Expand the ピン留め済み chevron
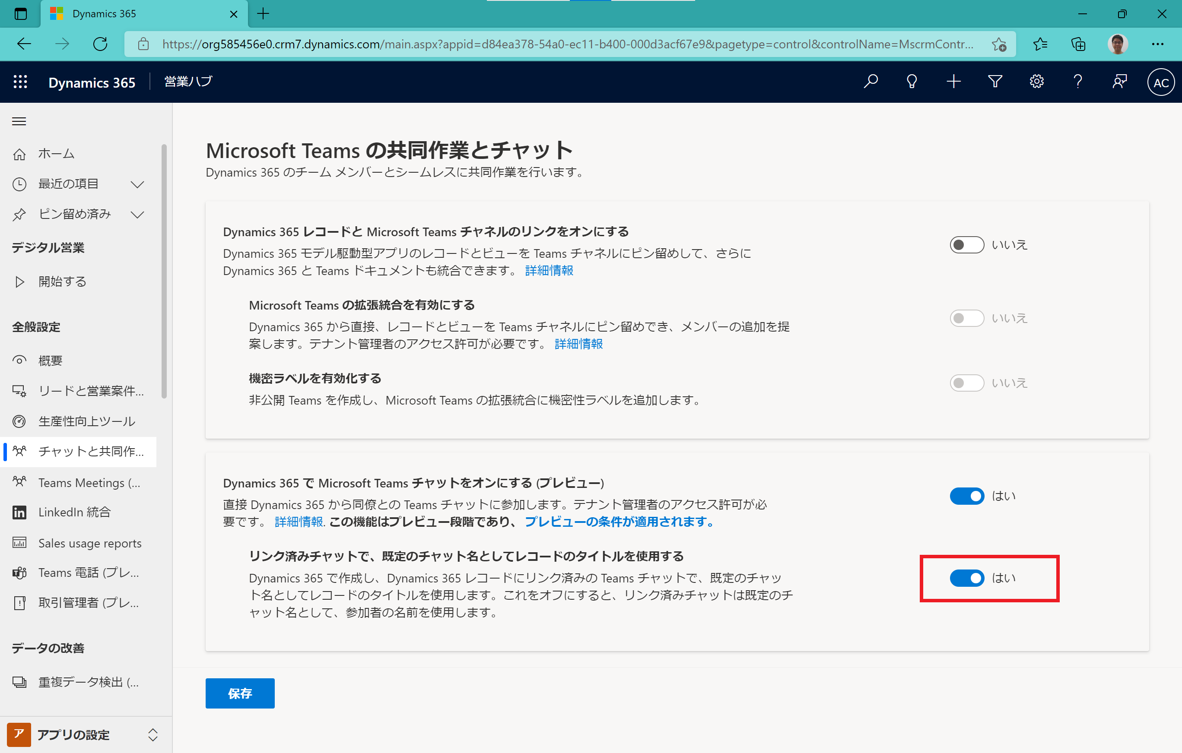 [137, 215]
